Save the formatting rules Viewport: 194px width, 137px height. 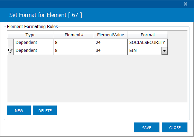pos(147,127)
